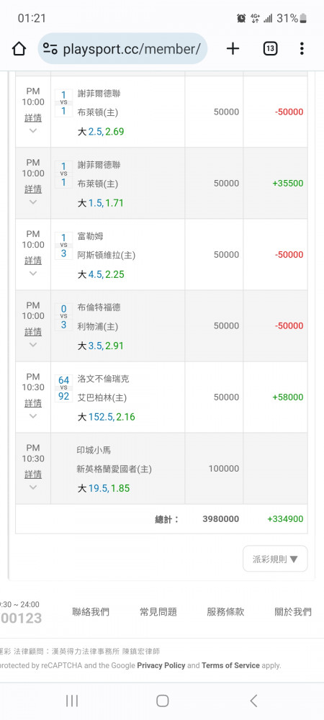Screen dimensions: 324x720
Task: Open 詳情 link for 布倫特福德 match
Action: click(x=33, y=331)
